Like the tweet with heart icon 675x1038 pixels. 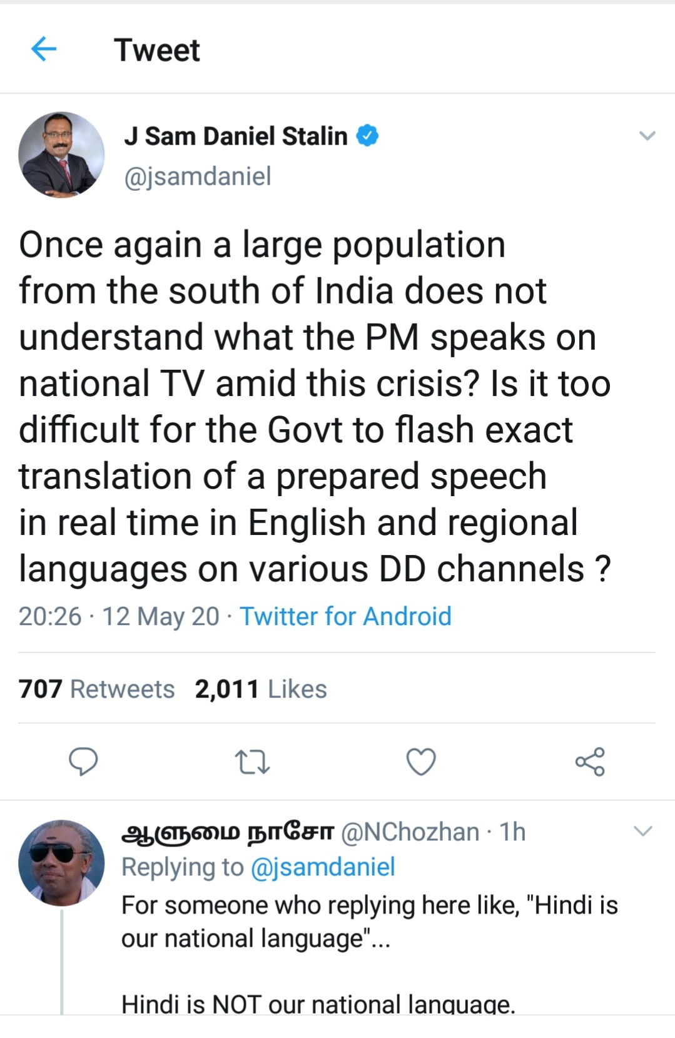pos(421,761)
